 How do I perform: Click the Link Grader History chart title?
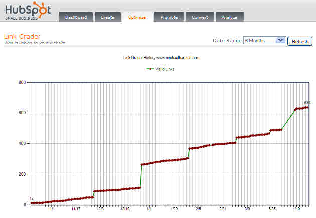(161, 58)
